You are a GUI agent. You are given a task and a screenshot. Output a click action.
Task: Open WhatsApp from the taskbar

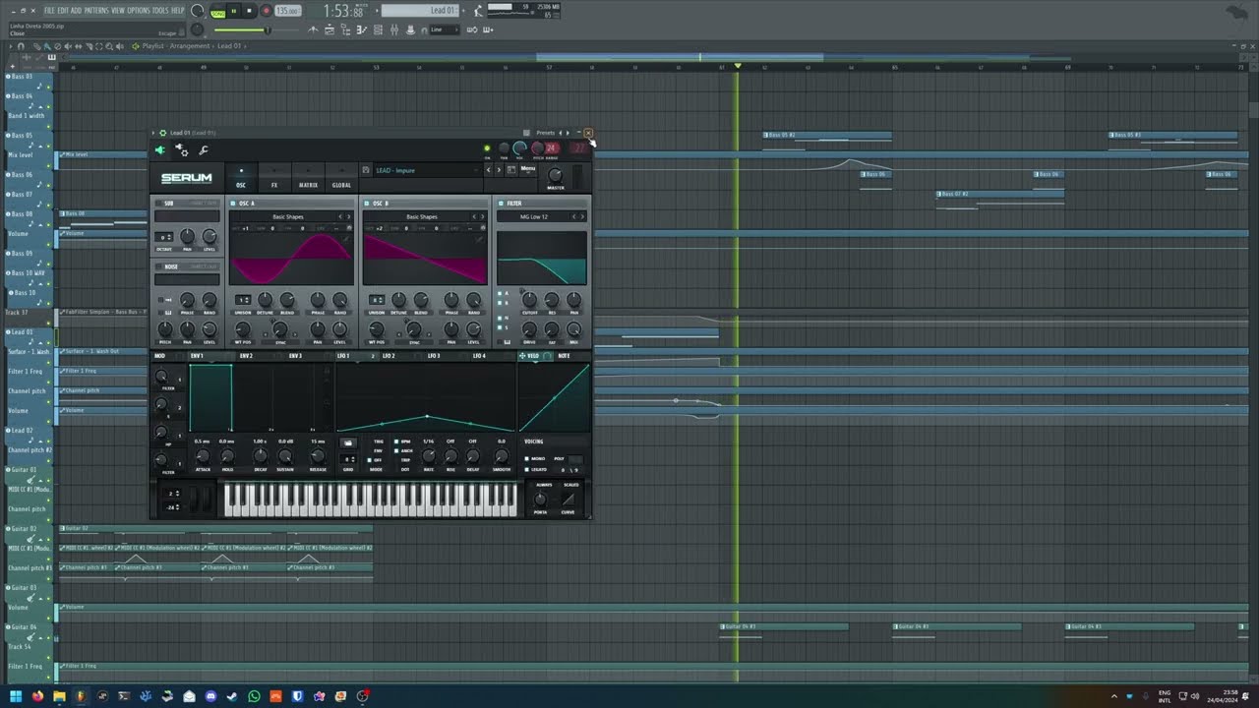tap(254, 696)
